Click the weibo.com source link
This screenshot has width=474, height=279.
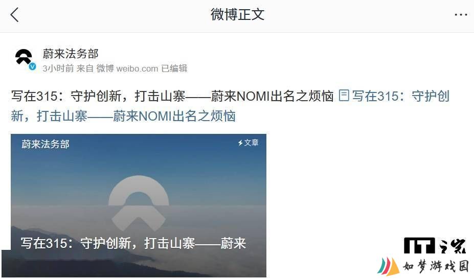[137, 68]
